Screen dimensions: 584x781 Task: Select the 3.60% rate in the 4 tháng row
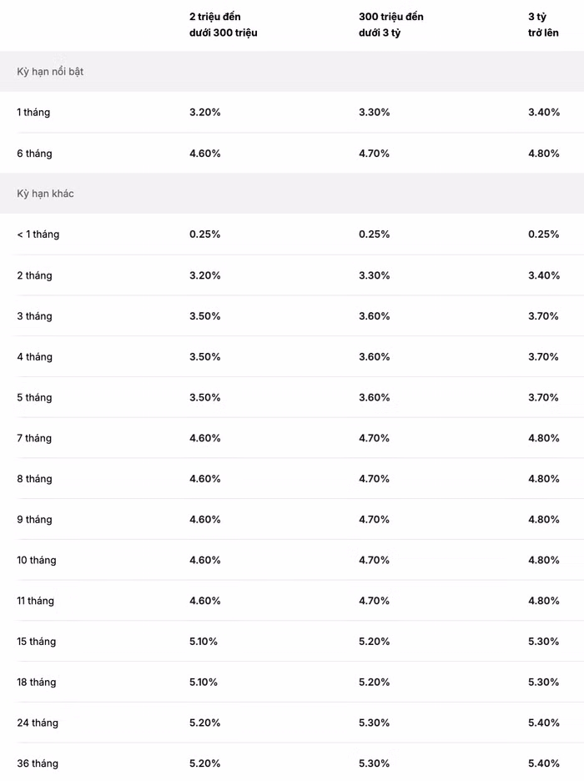click(x=374, y=356)
